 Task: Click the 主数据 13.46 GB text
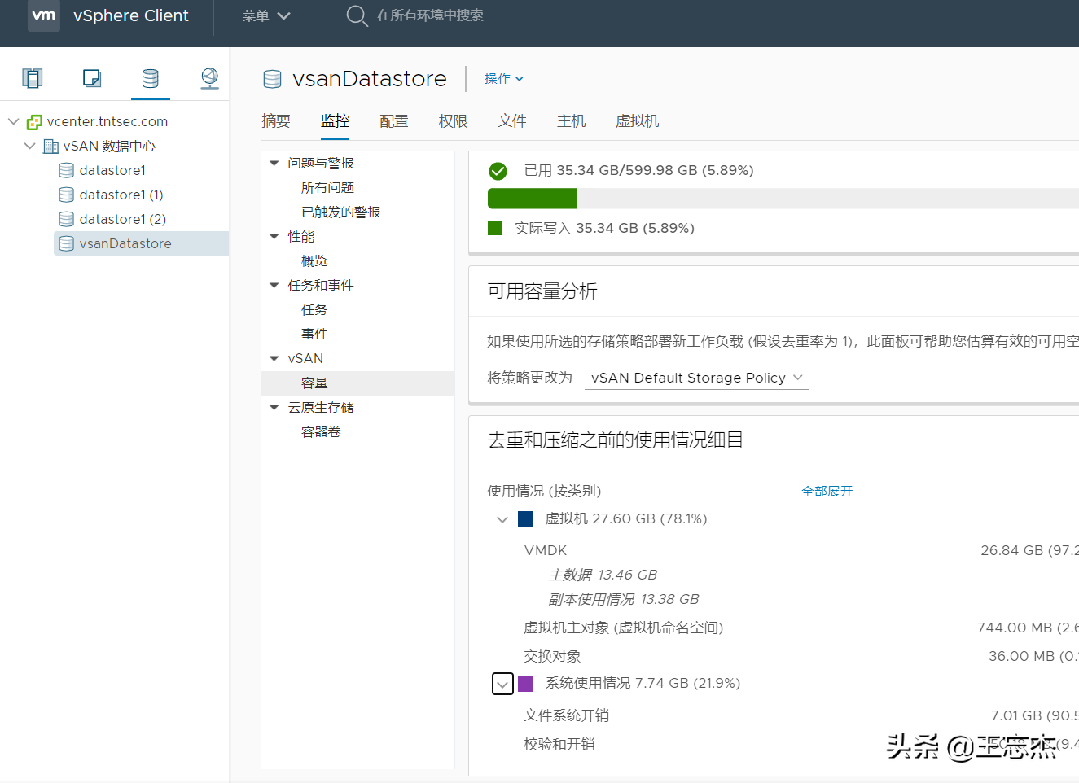(603, 575)
